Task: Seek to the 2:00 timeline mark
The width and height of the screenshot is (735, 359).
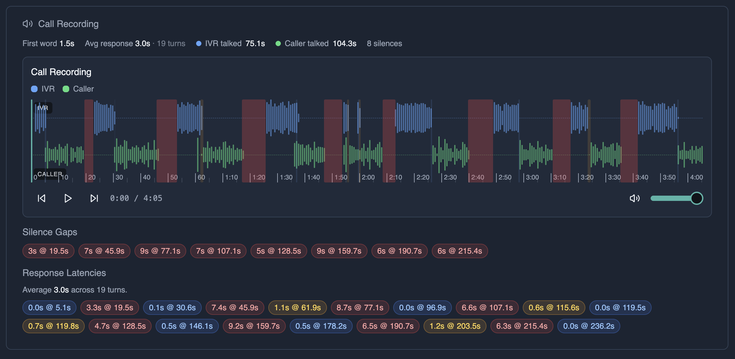Action: click(368, 177)
